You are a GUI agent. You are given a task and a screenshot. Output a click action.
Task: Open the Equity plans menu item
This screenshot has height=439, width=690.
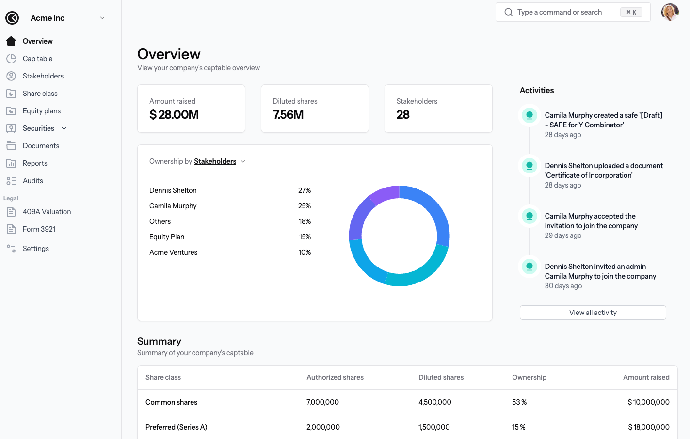click(x=42, y=111)
